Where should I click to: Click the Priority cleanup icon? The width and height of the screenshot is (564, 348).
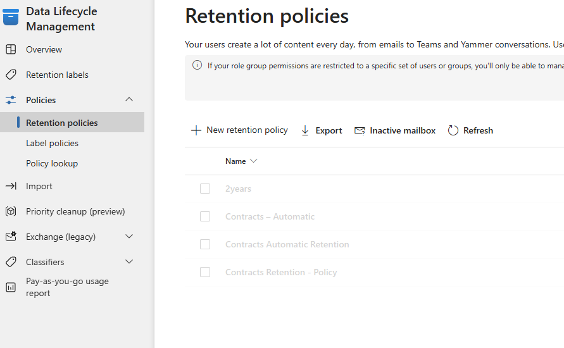click(x=11, y=211)
